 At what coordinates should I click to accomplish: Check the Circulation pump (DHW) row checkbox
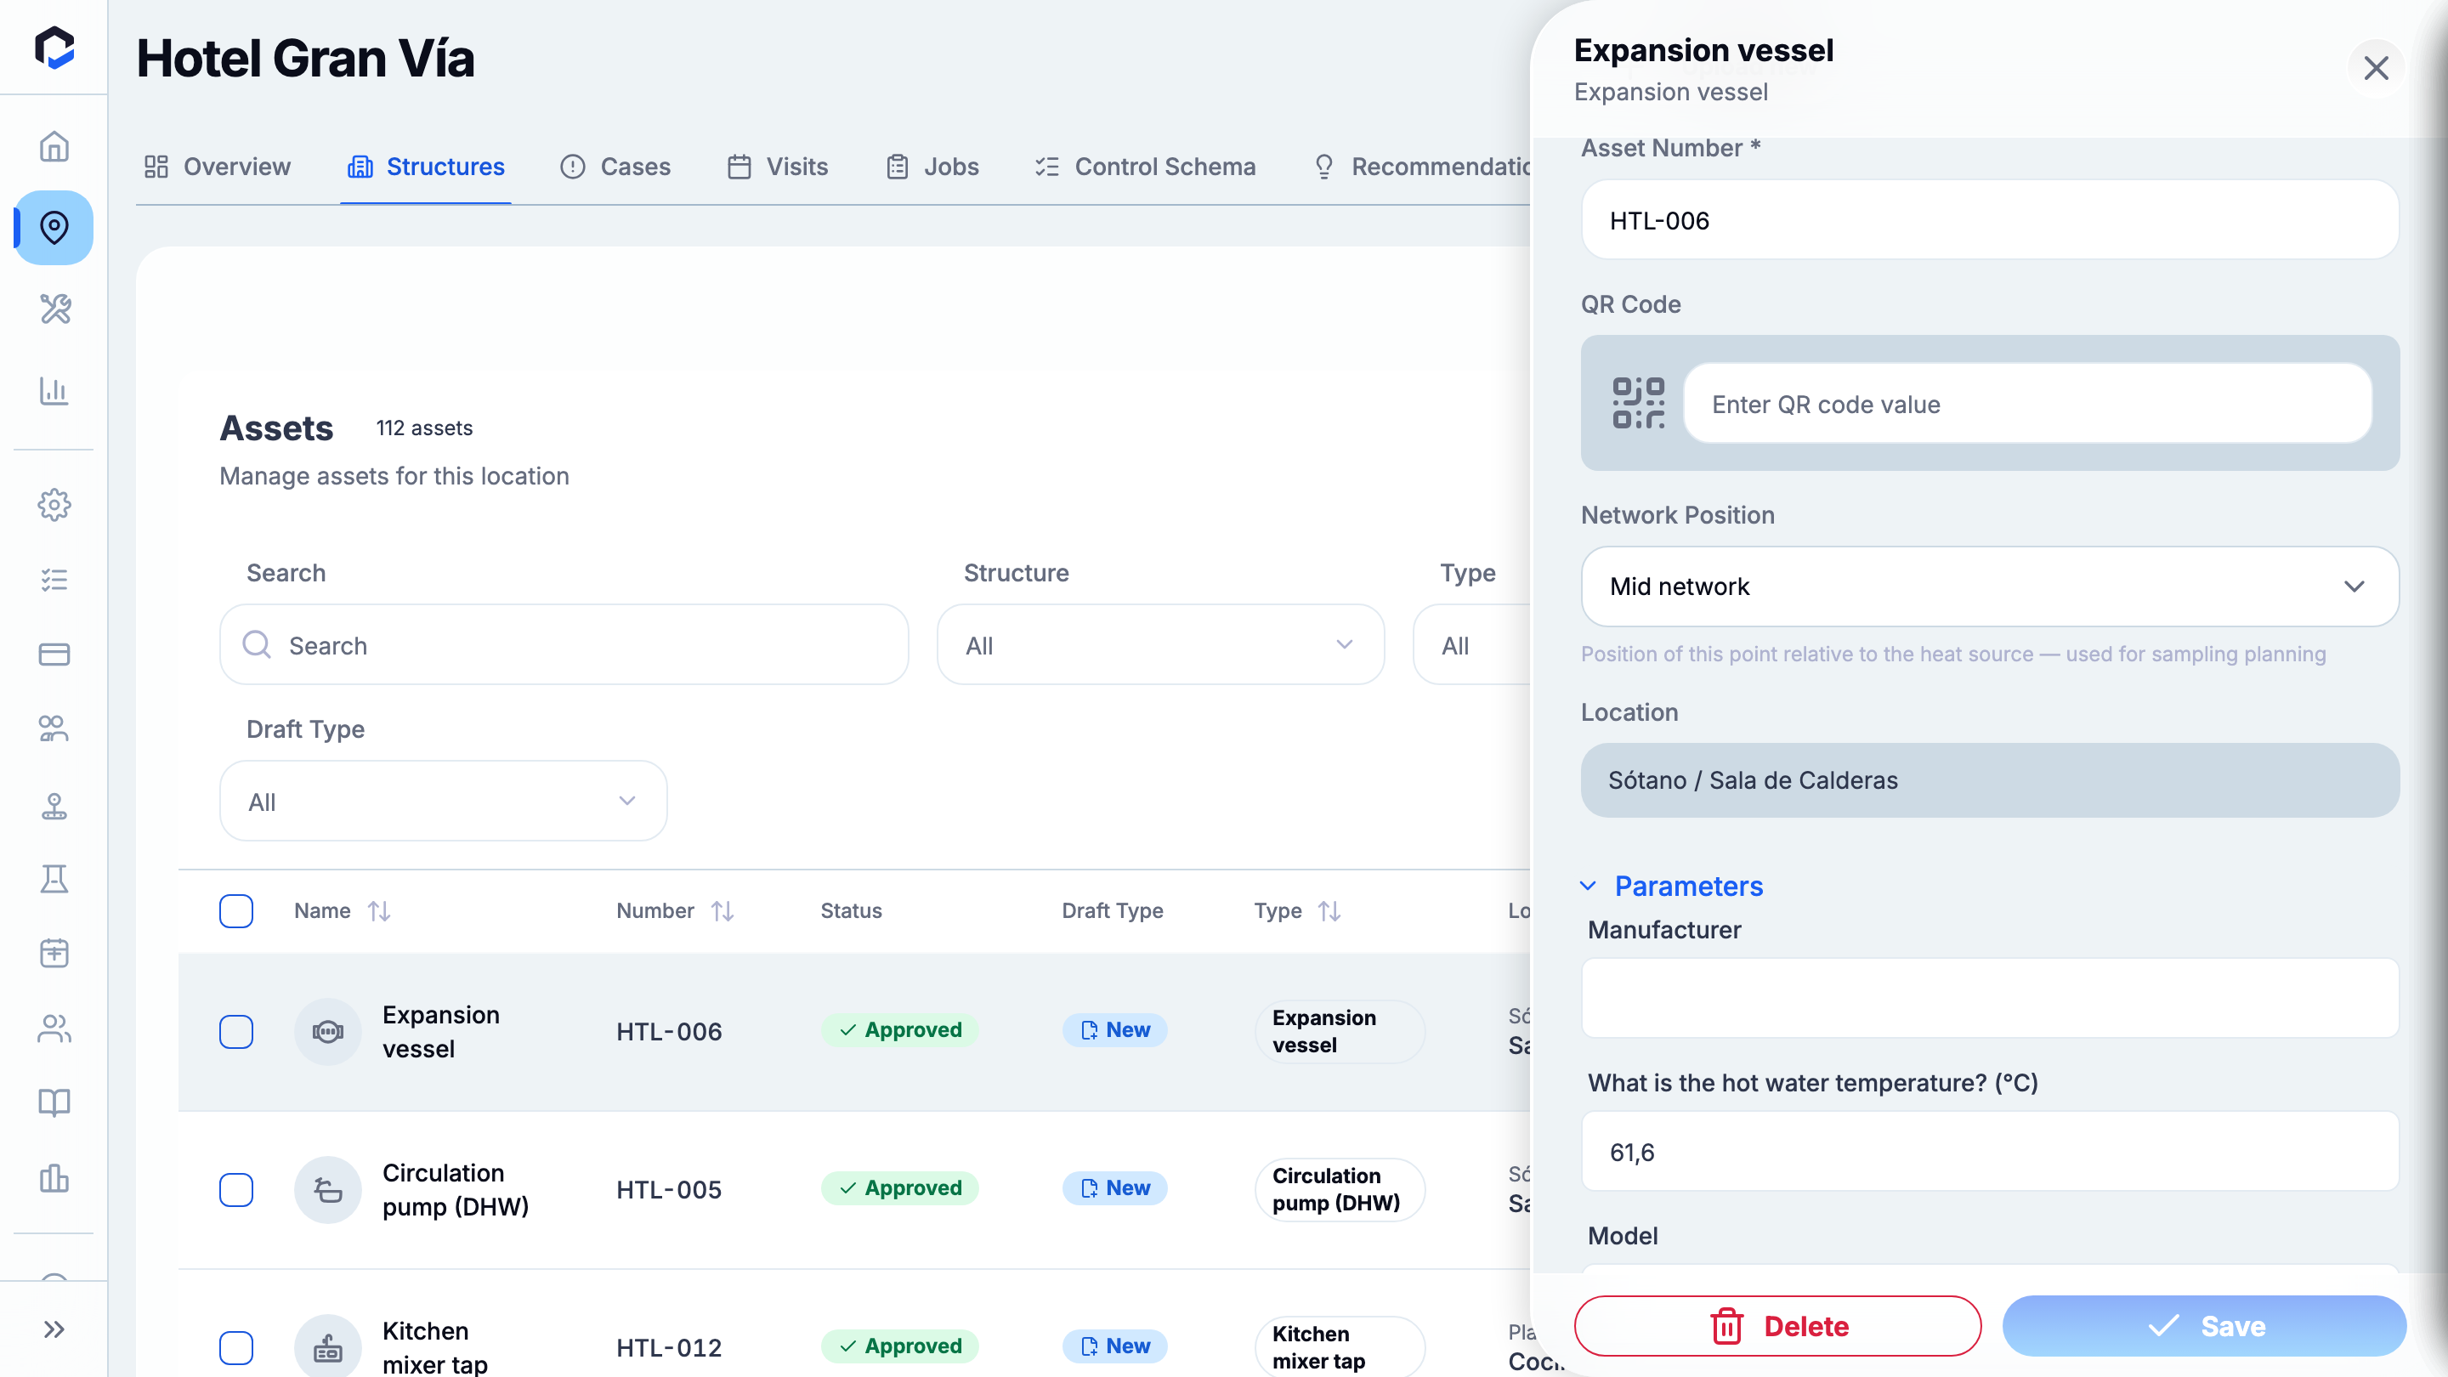[235, 1189]
